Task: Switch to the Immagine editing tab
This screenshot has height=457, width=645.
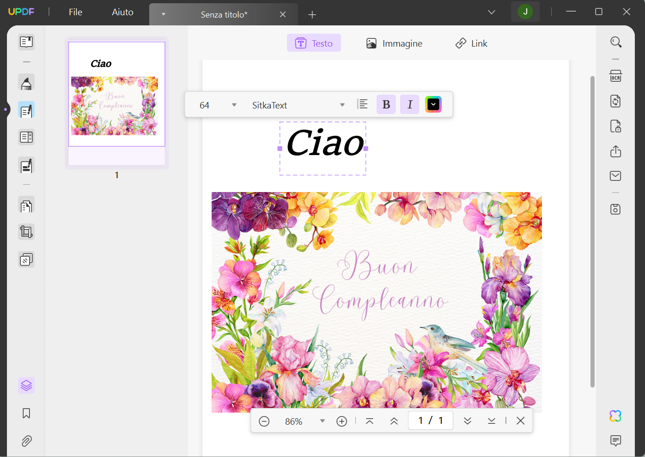Action: (x=394, y=43)
